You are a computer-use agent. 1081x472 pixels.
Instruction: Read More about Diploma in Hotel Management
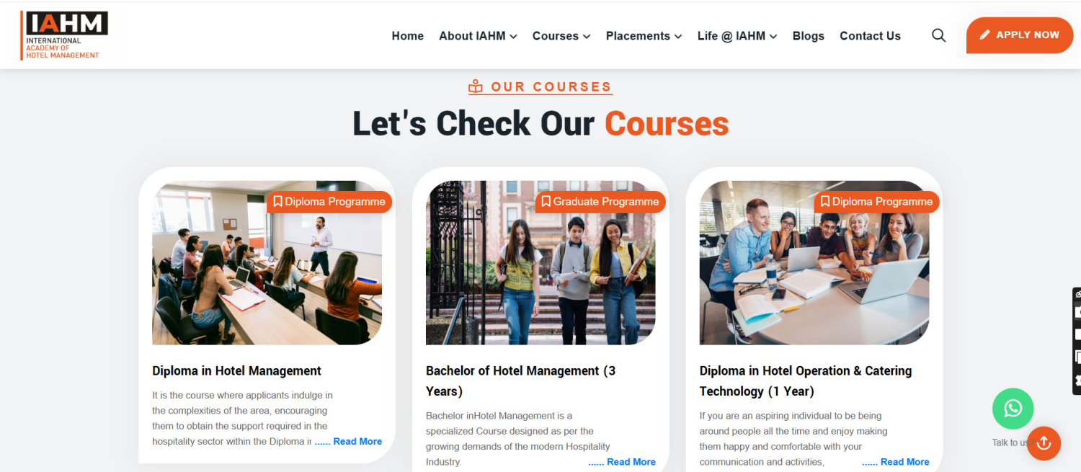pos(349,442)
